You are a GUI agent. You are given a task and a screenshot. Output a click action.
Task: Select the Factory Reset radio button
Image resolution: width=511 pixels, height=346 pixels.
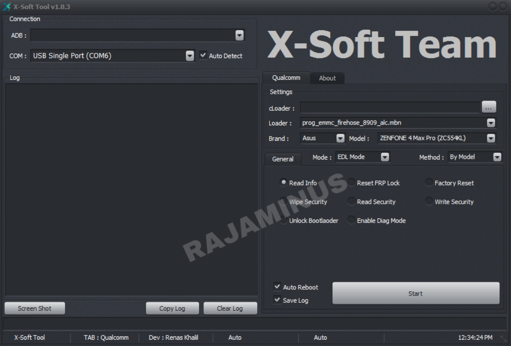[429, 183]
